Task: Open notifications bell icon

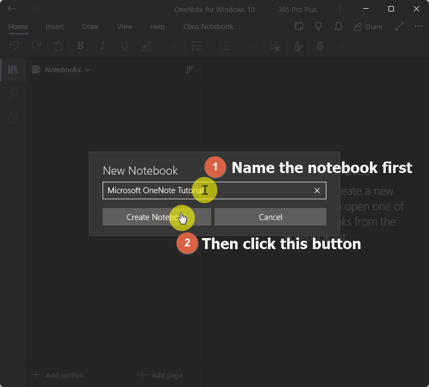Action: (338, 26)
